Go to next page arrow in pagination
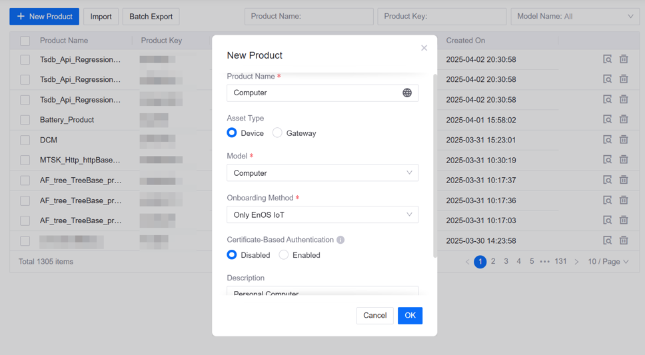This screenshot has height=355, width=645. click(x=577, y=262)
